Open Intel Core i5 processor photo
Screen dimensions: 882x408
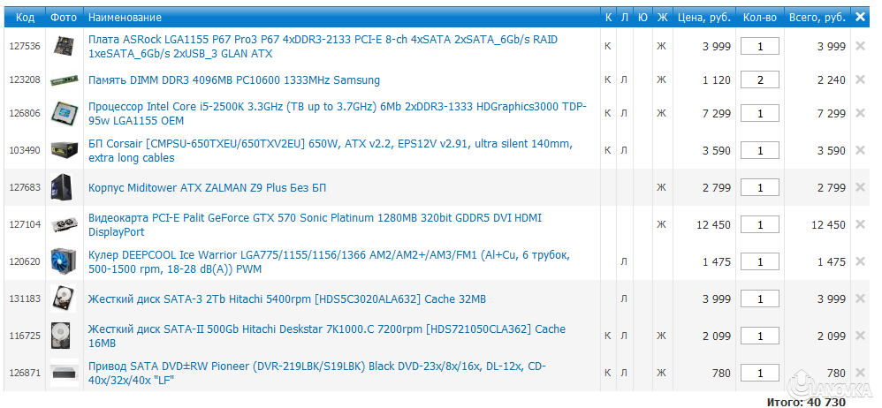click(64, 113)
